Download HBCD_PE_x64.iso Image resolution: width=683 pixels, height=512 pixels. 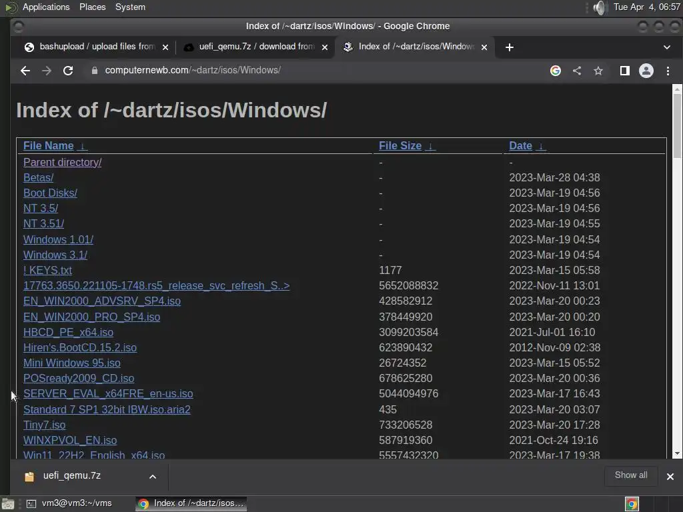click(x=69, y=332)
